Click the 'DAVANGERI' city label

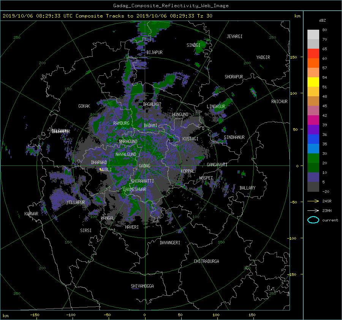(x=170, y=243)
